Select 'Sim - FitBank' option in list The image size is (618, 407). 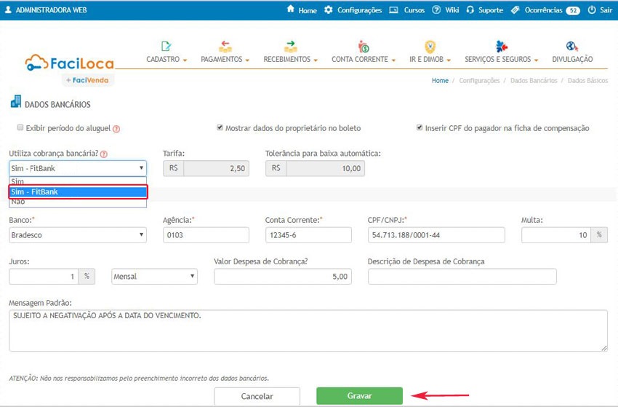coord(78,192)
